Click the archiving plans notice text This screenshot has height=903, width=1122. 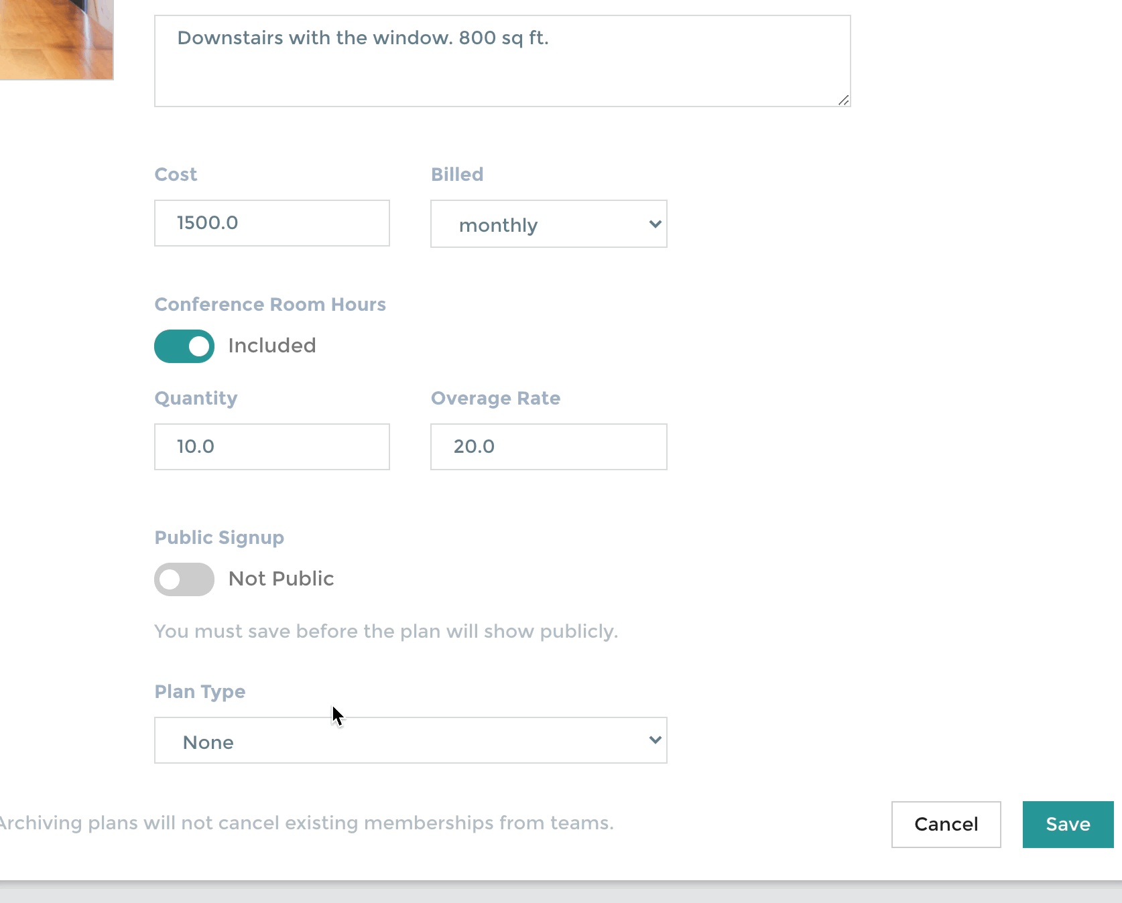306,822
